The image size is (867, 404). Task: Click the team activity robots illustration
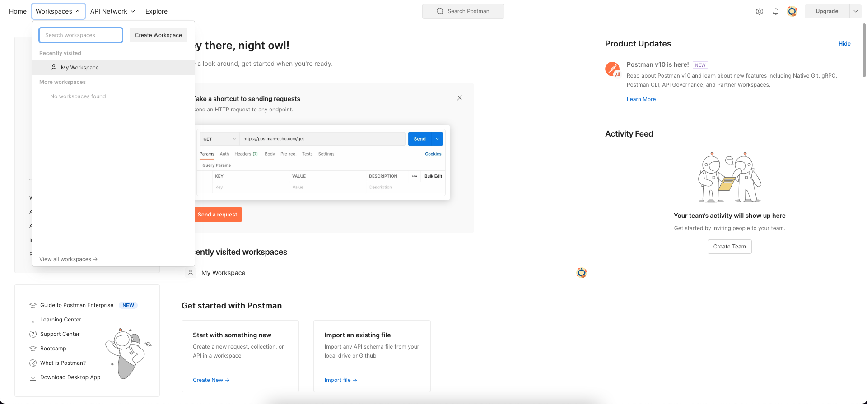tap(730, 177)
